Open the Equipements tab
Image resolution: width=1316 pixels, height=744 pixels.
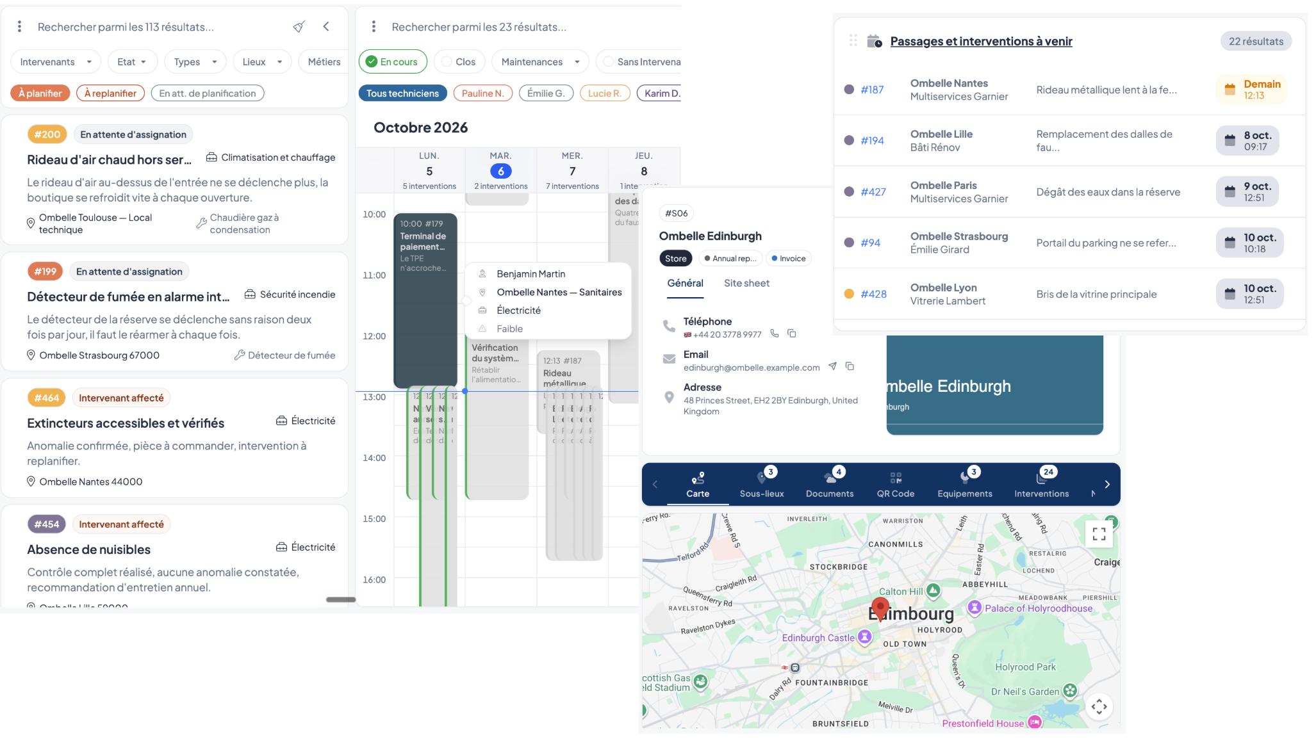965,484
